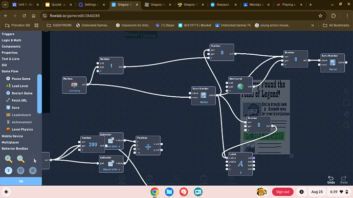Viewport: 353px width, 198px height.
Task: Add a Level Physics behavior
Action: pos(19,129)
